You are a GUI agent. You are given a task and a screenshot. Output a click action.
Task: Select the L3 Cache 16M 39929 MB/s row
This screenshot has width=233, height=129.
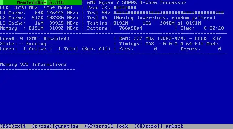point(39,23)
